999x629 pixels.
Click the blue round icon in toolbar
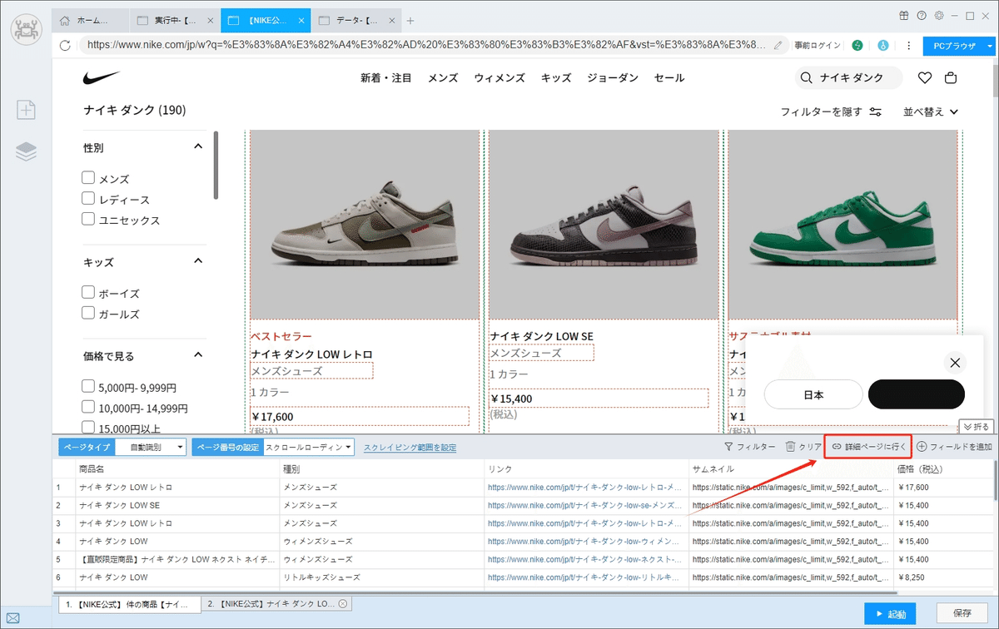click(882, 46)
